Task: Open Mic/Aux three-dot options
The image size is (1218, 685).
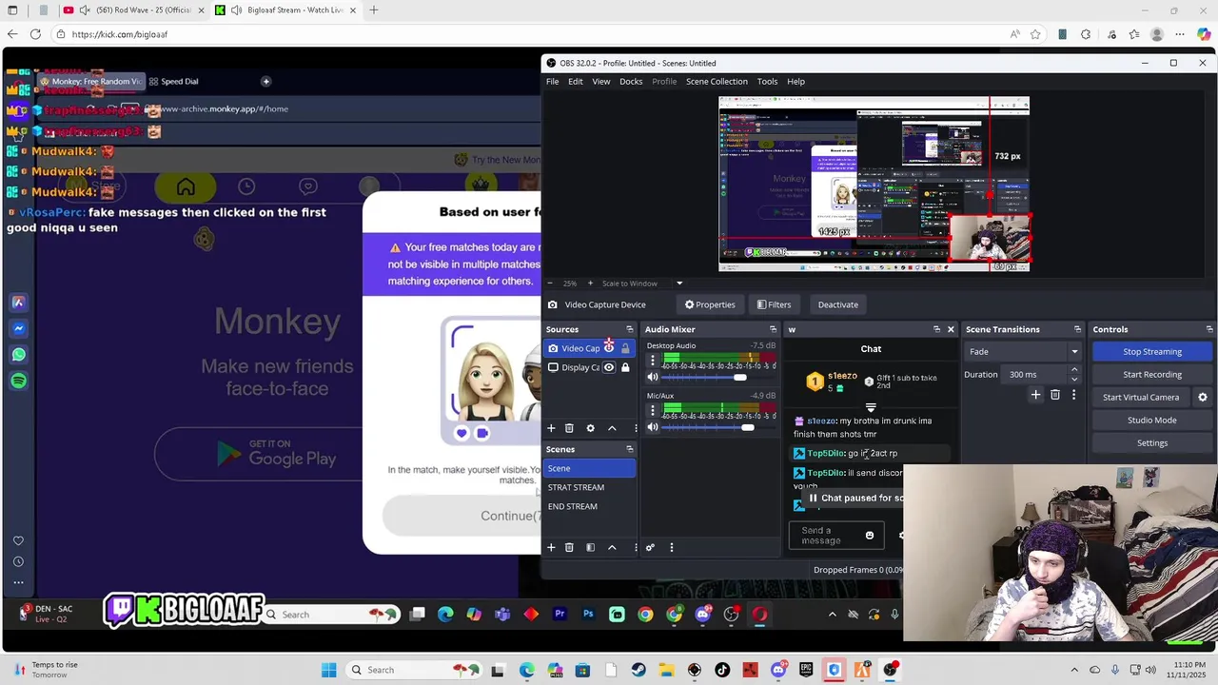Action: coord(653,411)
